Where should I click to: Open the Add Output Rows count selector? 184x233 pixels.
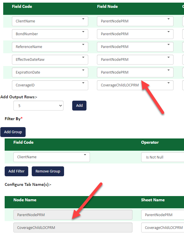(38, 105)
